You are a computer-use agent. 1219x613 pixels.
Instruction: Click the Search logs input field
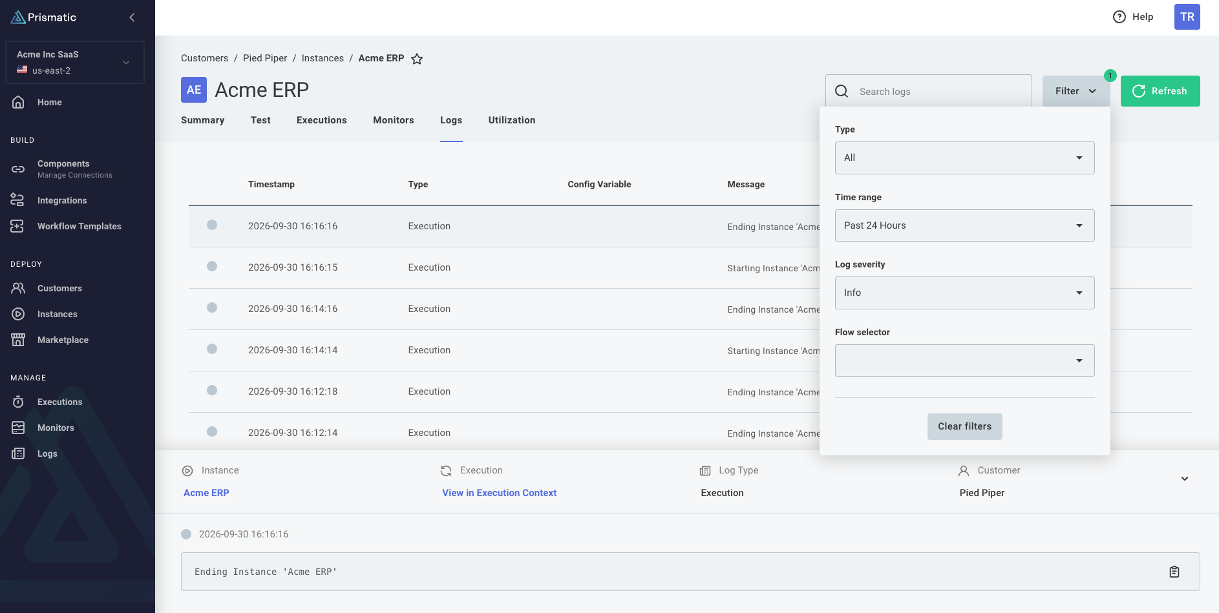929,91
